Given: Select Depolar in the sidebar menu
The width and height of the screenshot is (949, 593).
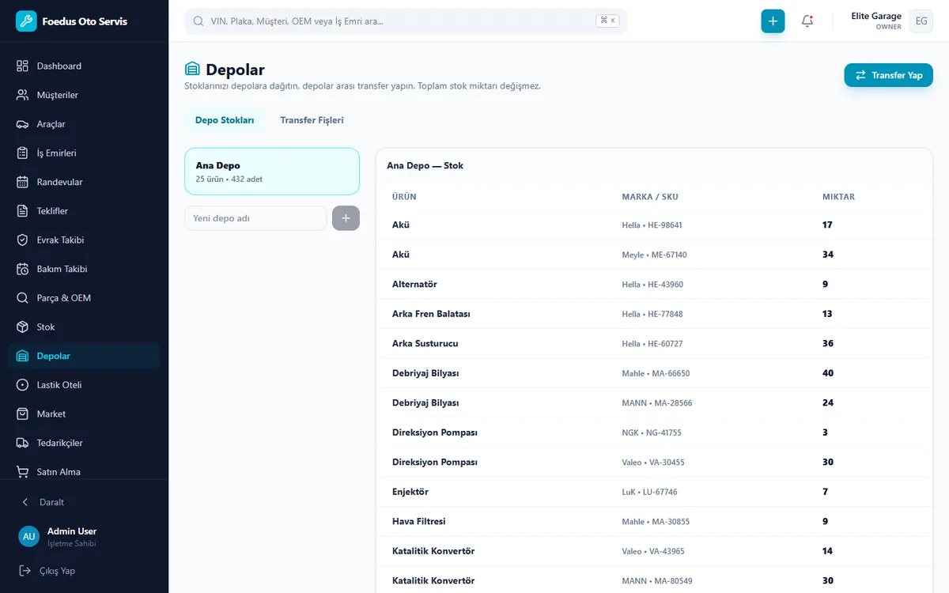Looking at the screenshot, I should click(x=84, y=356).
